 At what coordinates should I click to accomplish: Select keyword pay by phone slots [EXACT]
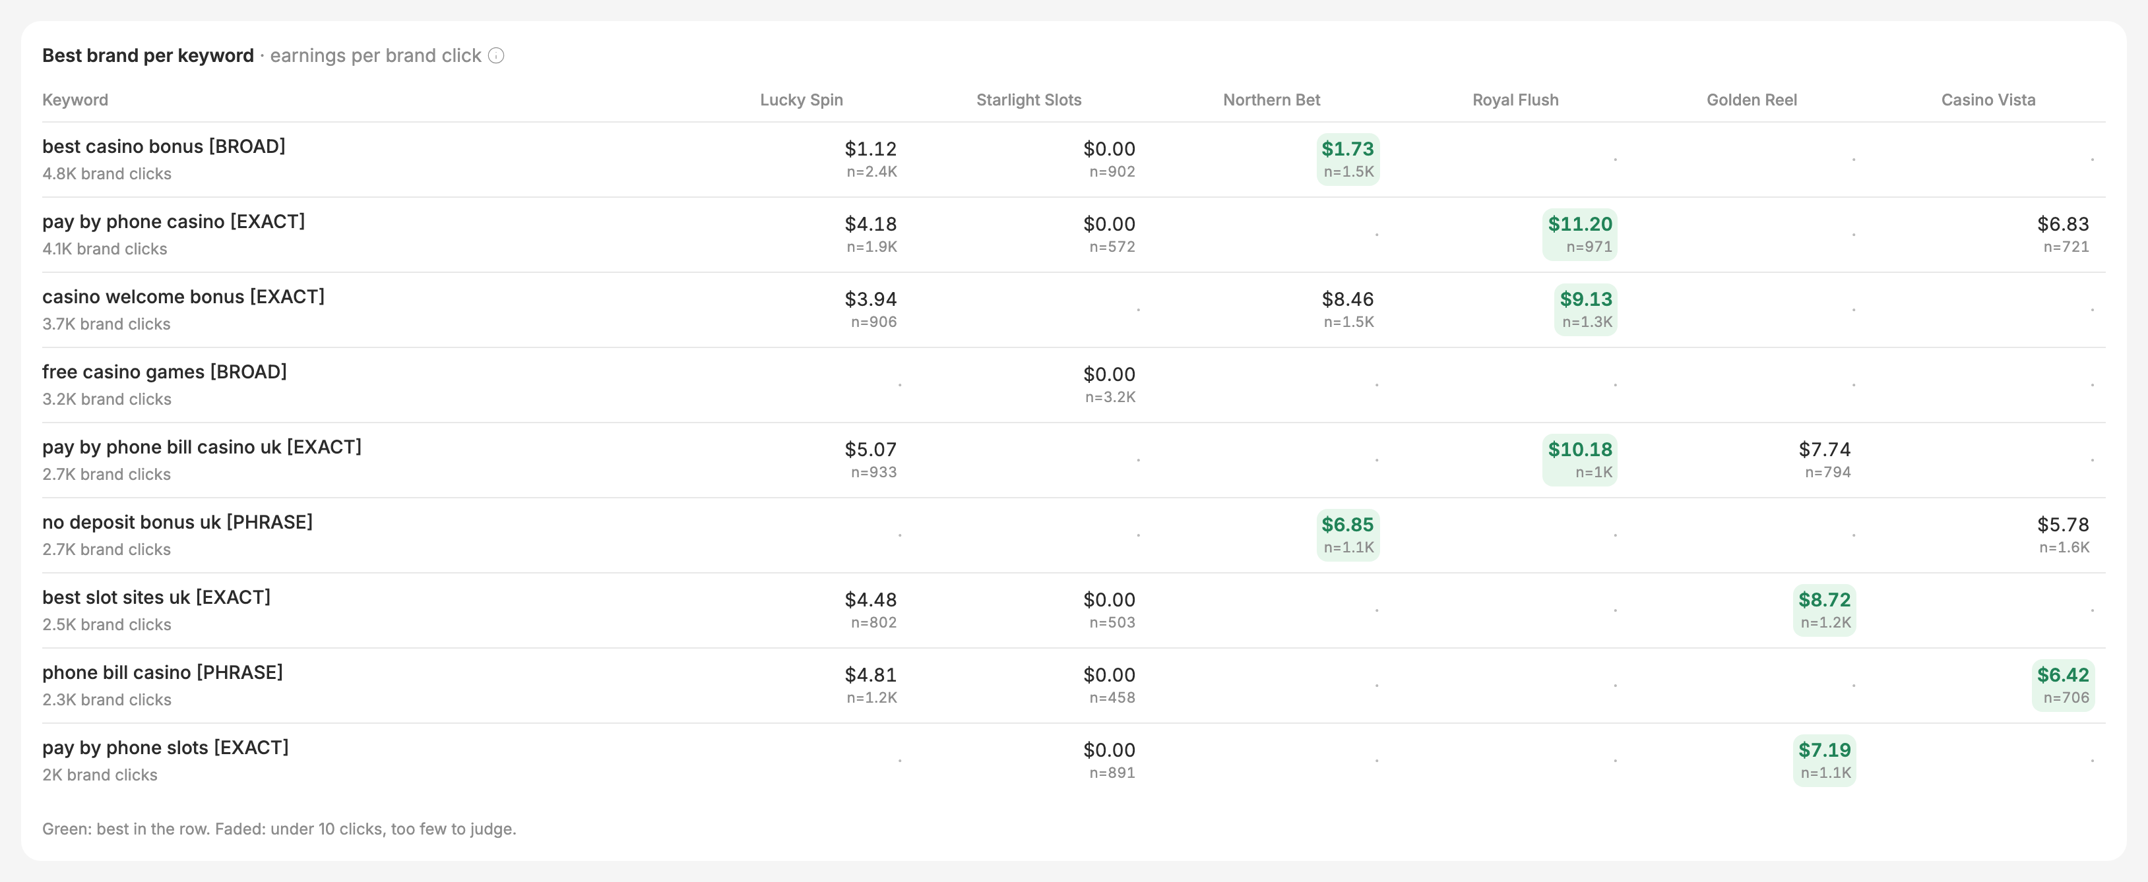click(x=166, y=748)
